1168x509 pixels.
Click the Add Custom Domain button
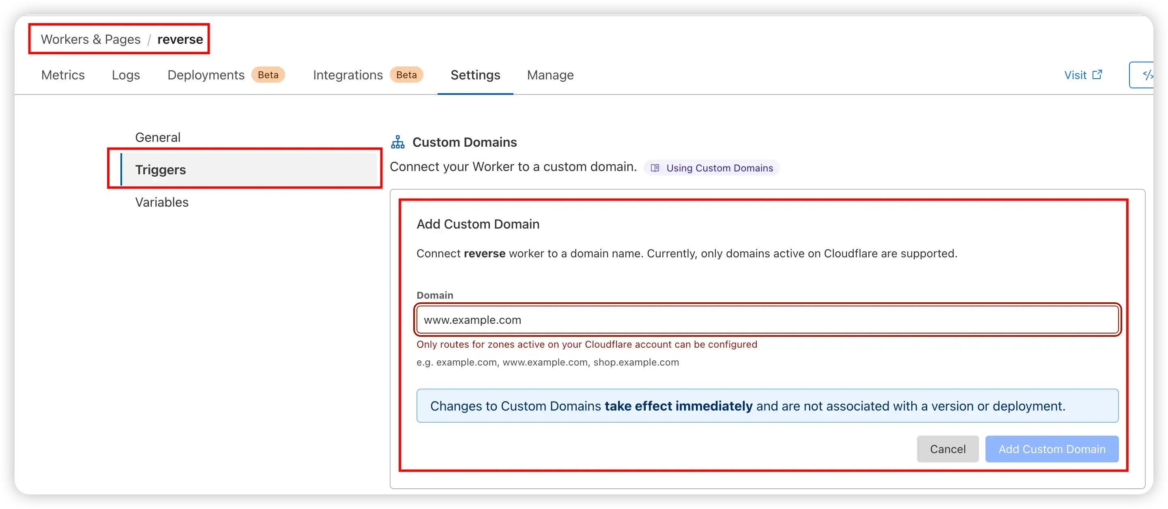pyautogui.click(x=1052, y=449)
